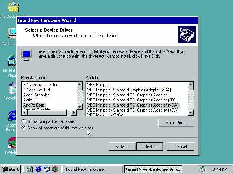
Task: Switch to Found New Hardware Wiz... taskbar button
Action: tap(153, 169)
